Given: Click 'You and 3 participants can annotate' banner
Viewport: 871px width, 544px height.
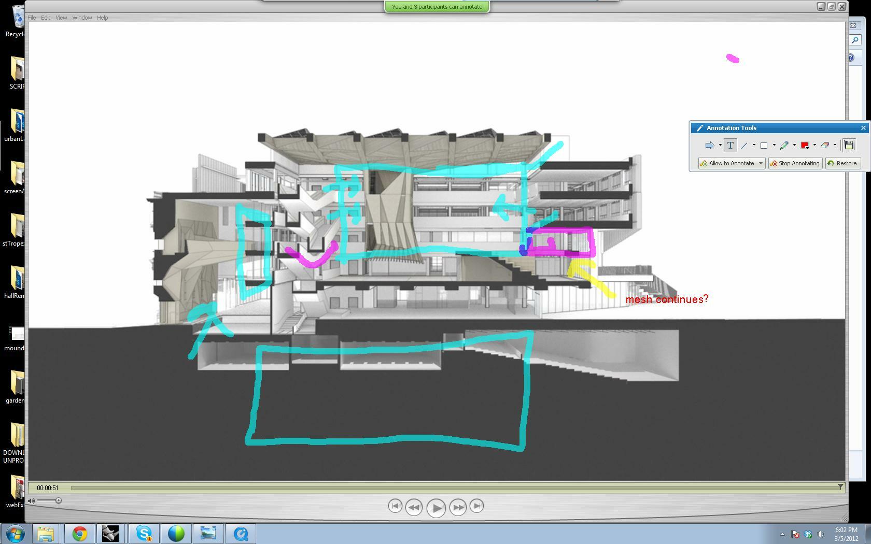Looking at the screenshot, I should (437, 7).
